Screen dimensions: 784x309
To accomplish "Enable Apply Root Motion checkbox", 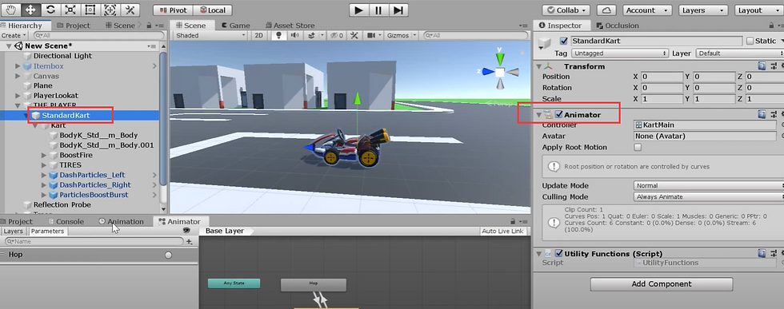I will point(638,147).
